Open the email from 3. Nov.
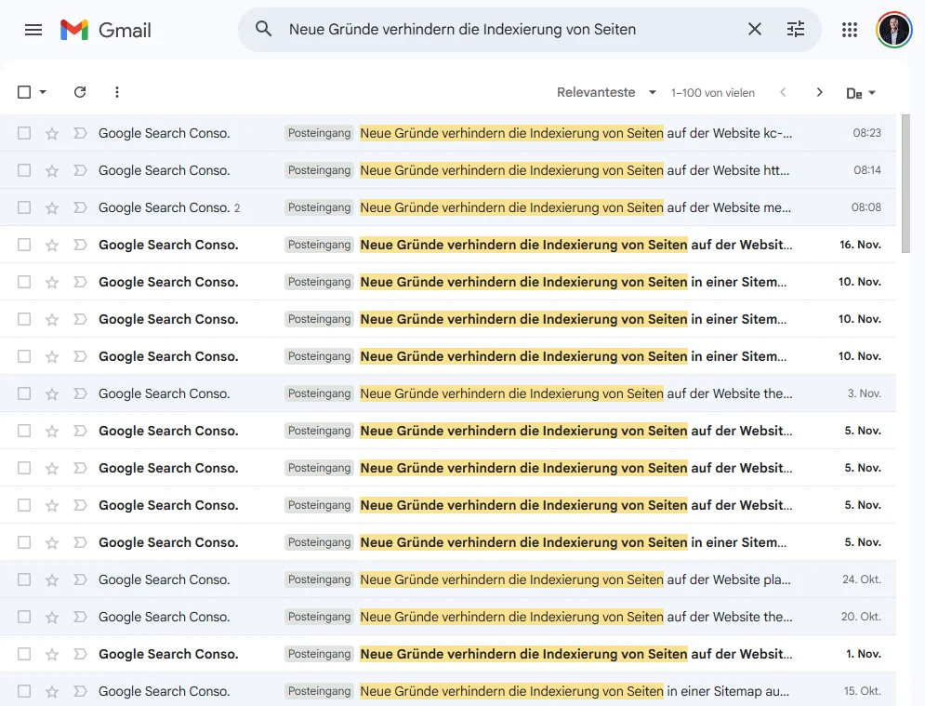This screenshot has width=925, height=706. 558,393
